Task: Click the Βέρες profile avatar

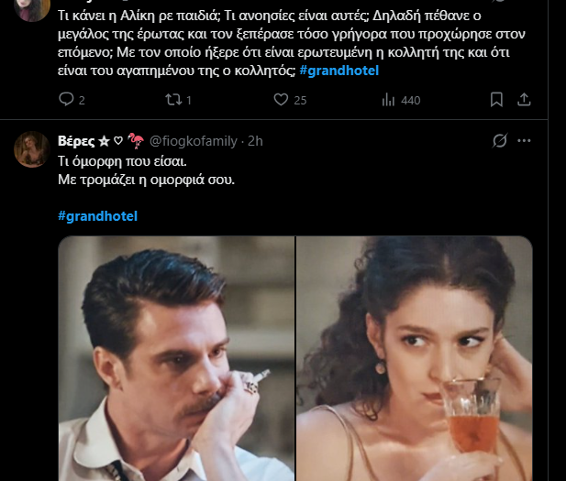Action: 32,148
